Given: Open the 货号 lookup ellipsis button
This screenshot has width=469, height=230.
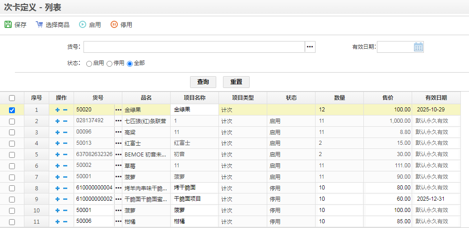Looking at the screenshot, I should 310,47.
